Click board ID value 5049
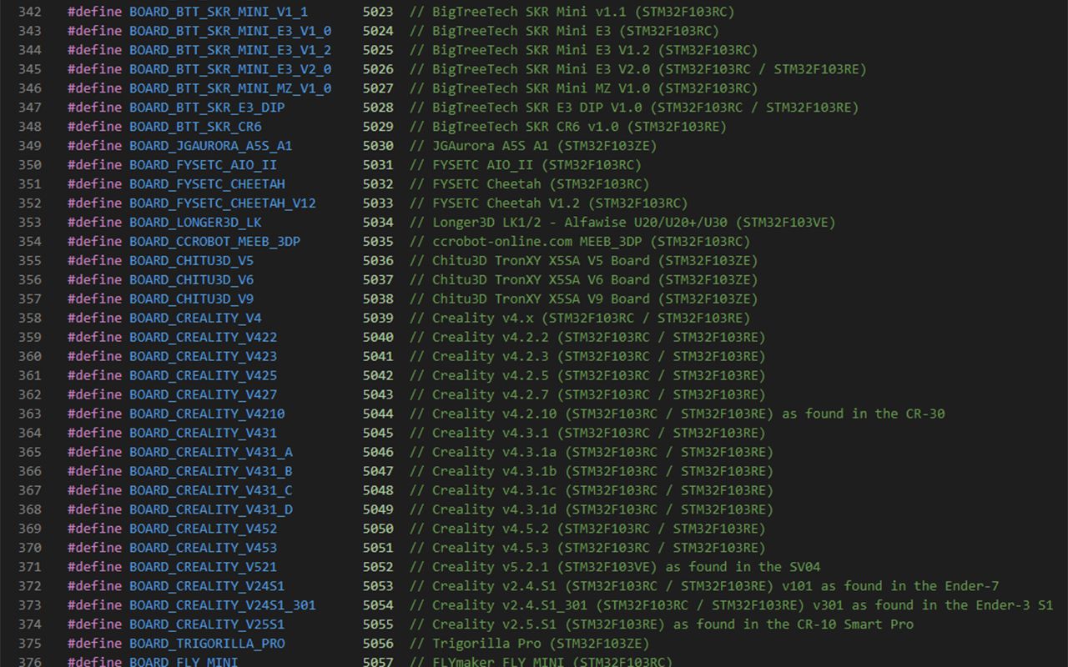 (x=378, y=510)
